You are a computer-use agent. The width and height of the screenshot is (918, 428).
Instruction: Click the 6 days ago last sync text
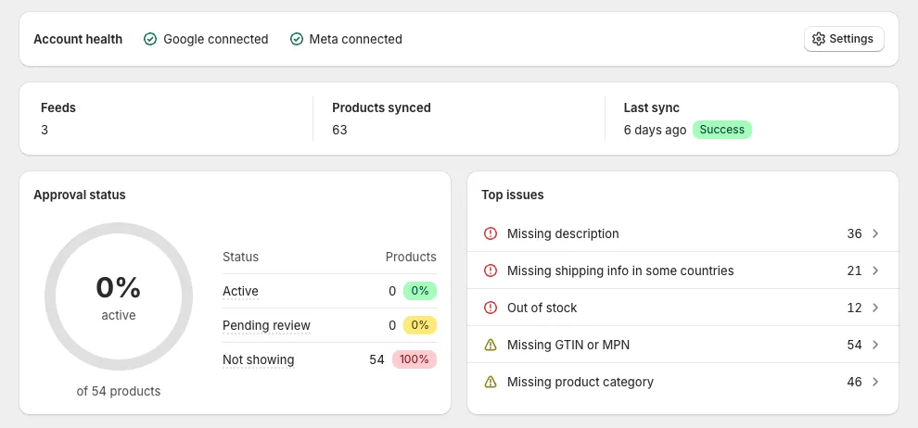tap(655, 130)
